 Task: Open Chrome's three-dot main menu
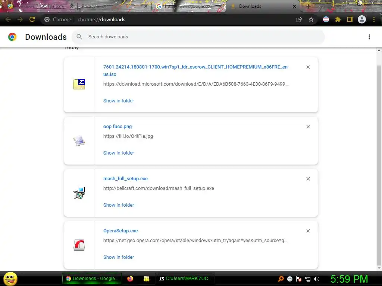pos(374,19)
